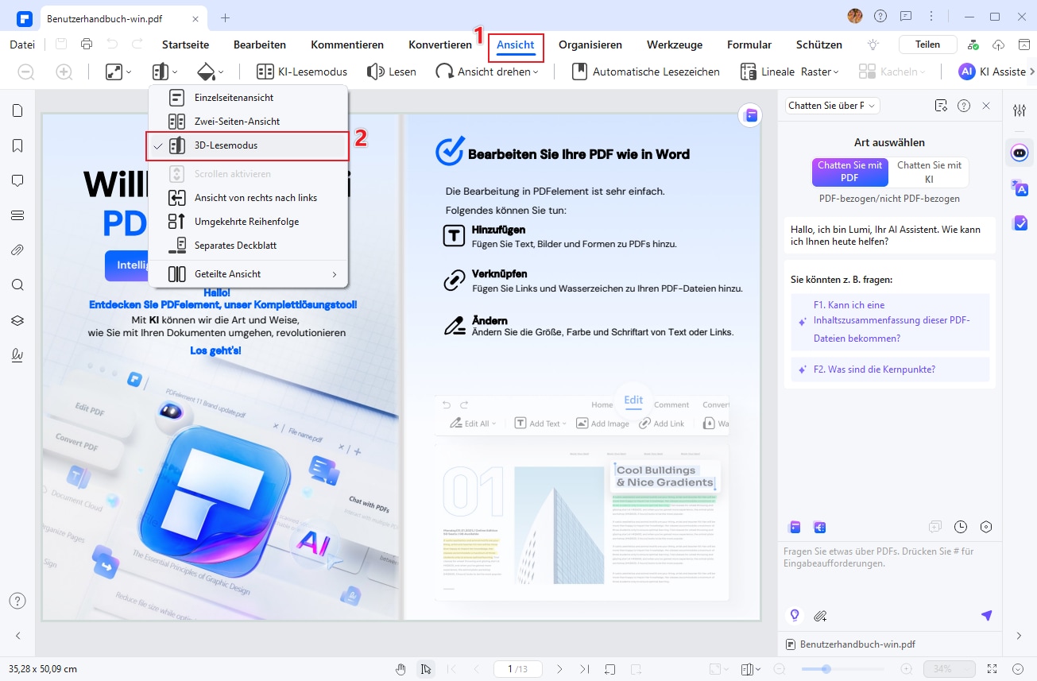Open thumbnails panel in left sidebar

point(17,110)
